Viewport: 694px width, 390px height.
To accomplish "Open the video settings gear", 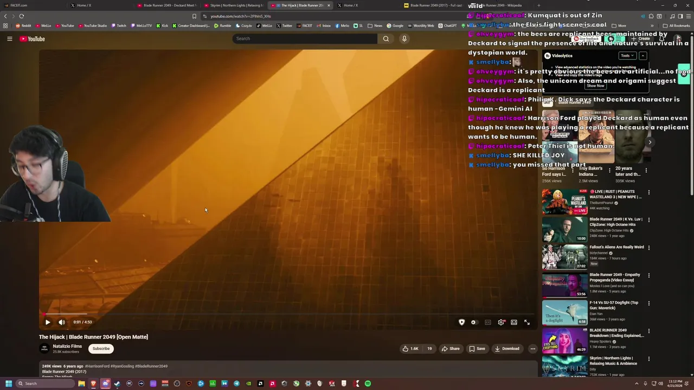I will 501,322.
